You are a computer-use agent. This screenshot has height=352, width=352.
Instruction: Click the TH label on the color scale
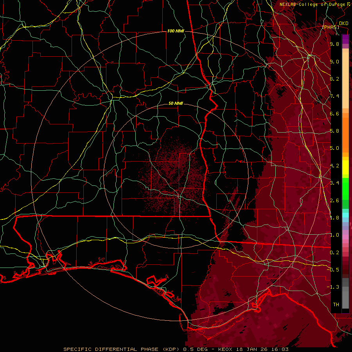[x=336, y=305]
